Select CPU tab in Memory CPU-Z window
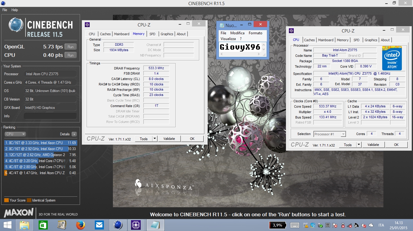The width and height of the screenshot is (413, 231). tap(92, 34)
